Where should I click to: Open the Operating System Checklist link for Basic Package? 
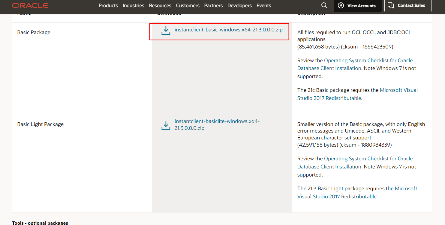368,60
